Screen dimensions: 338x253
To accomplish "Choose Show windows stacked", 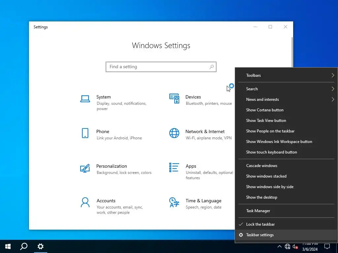I will [286, 176].
